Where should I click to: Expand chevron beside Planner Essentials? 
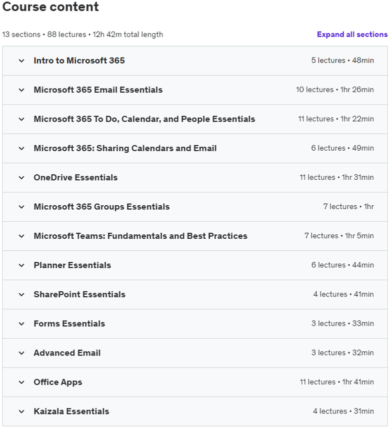21,265
